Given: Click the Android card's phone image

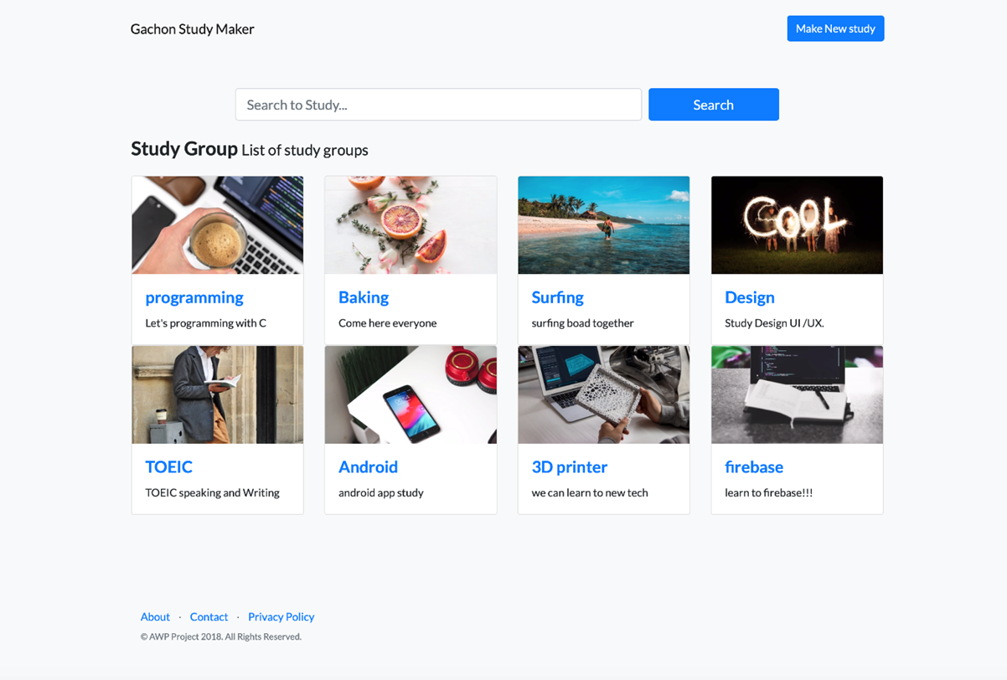Looking at the screenshot, I should [x=411, y=394].
